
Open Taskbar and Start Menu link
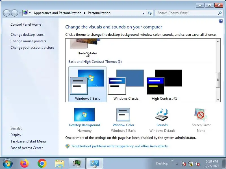[x=28, y=141]
